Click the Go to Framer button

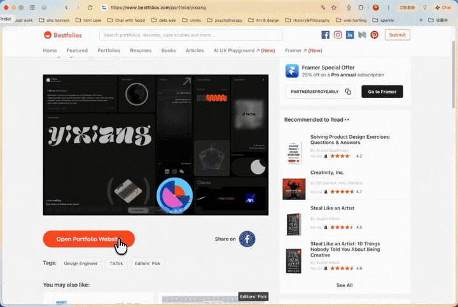[382, 92]
